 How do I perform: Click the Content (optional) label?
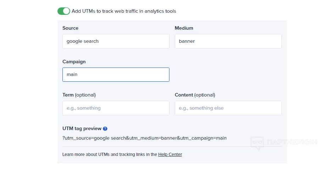pyautogui.click(x=195, y=95)
